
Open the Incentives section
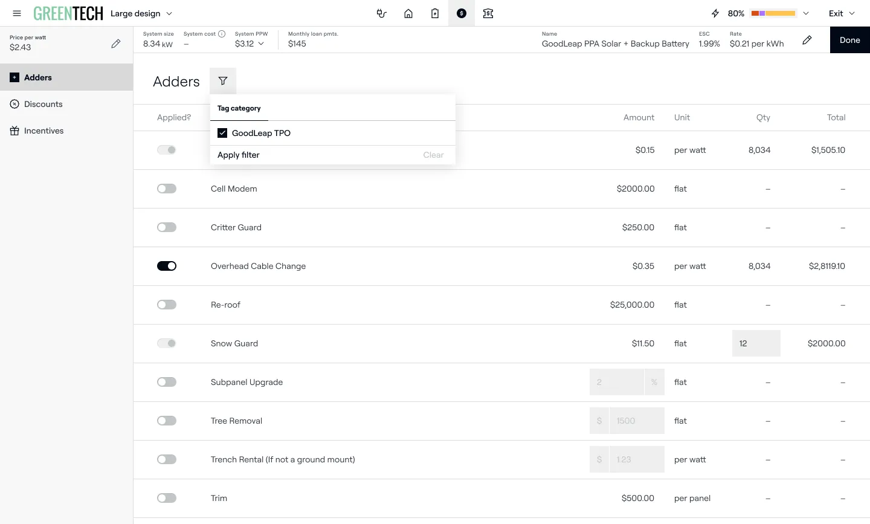click(x=44, y=131)
